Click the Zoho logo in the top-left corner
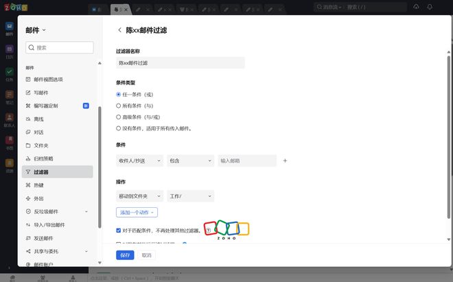 click(x=16, y=8)
